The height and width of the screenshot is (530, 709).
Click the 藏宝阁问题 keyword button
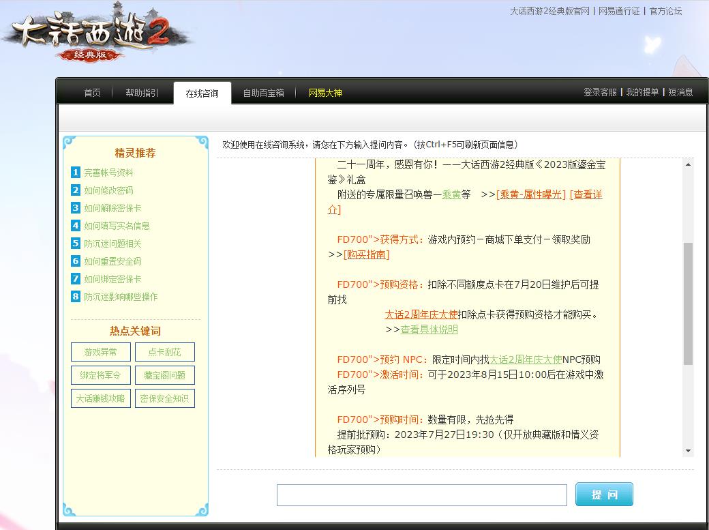pos(165,374)
